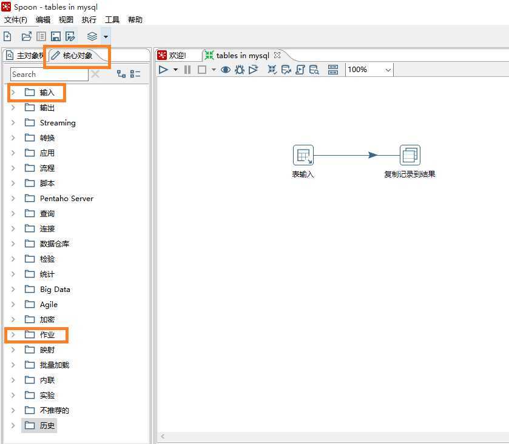This screenshot has width=509, height=444.
Task: Open the 执行 menu
Action: 89,20
